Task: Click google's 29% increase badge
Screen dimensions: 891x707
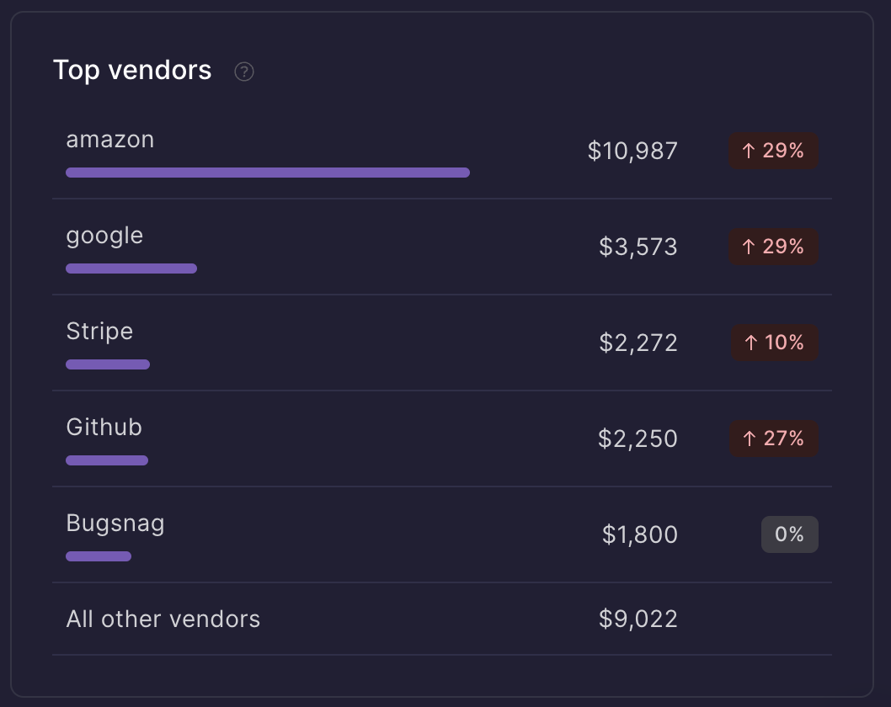Action: (773, 247)
